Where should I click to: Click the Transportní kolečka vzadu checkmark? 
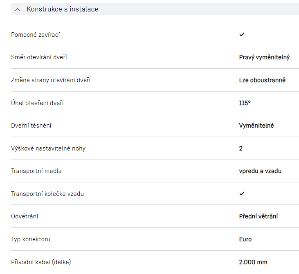pyautogui.click(x=242, y=193)
